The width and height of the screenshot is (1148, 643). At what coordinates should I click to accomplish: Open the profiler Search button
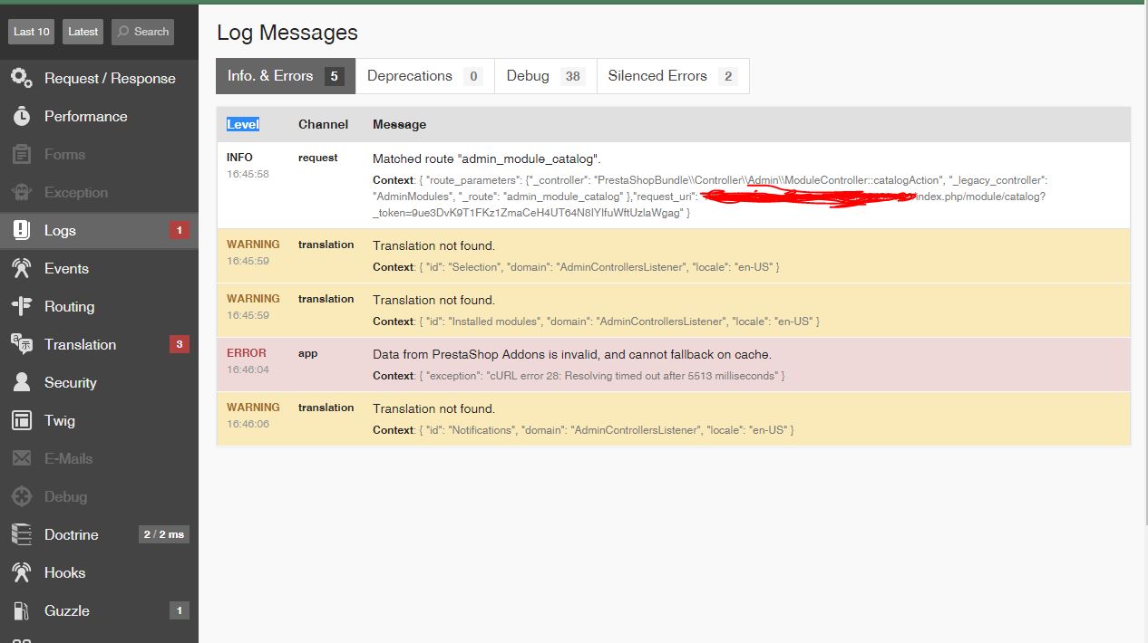[142, 32]
